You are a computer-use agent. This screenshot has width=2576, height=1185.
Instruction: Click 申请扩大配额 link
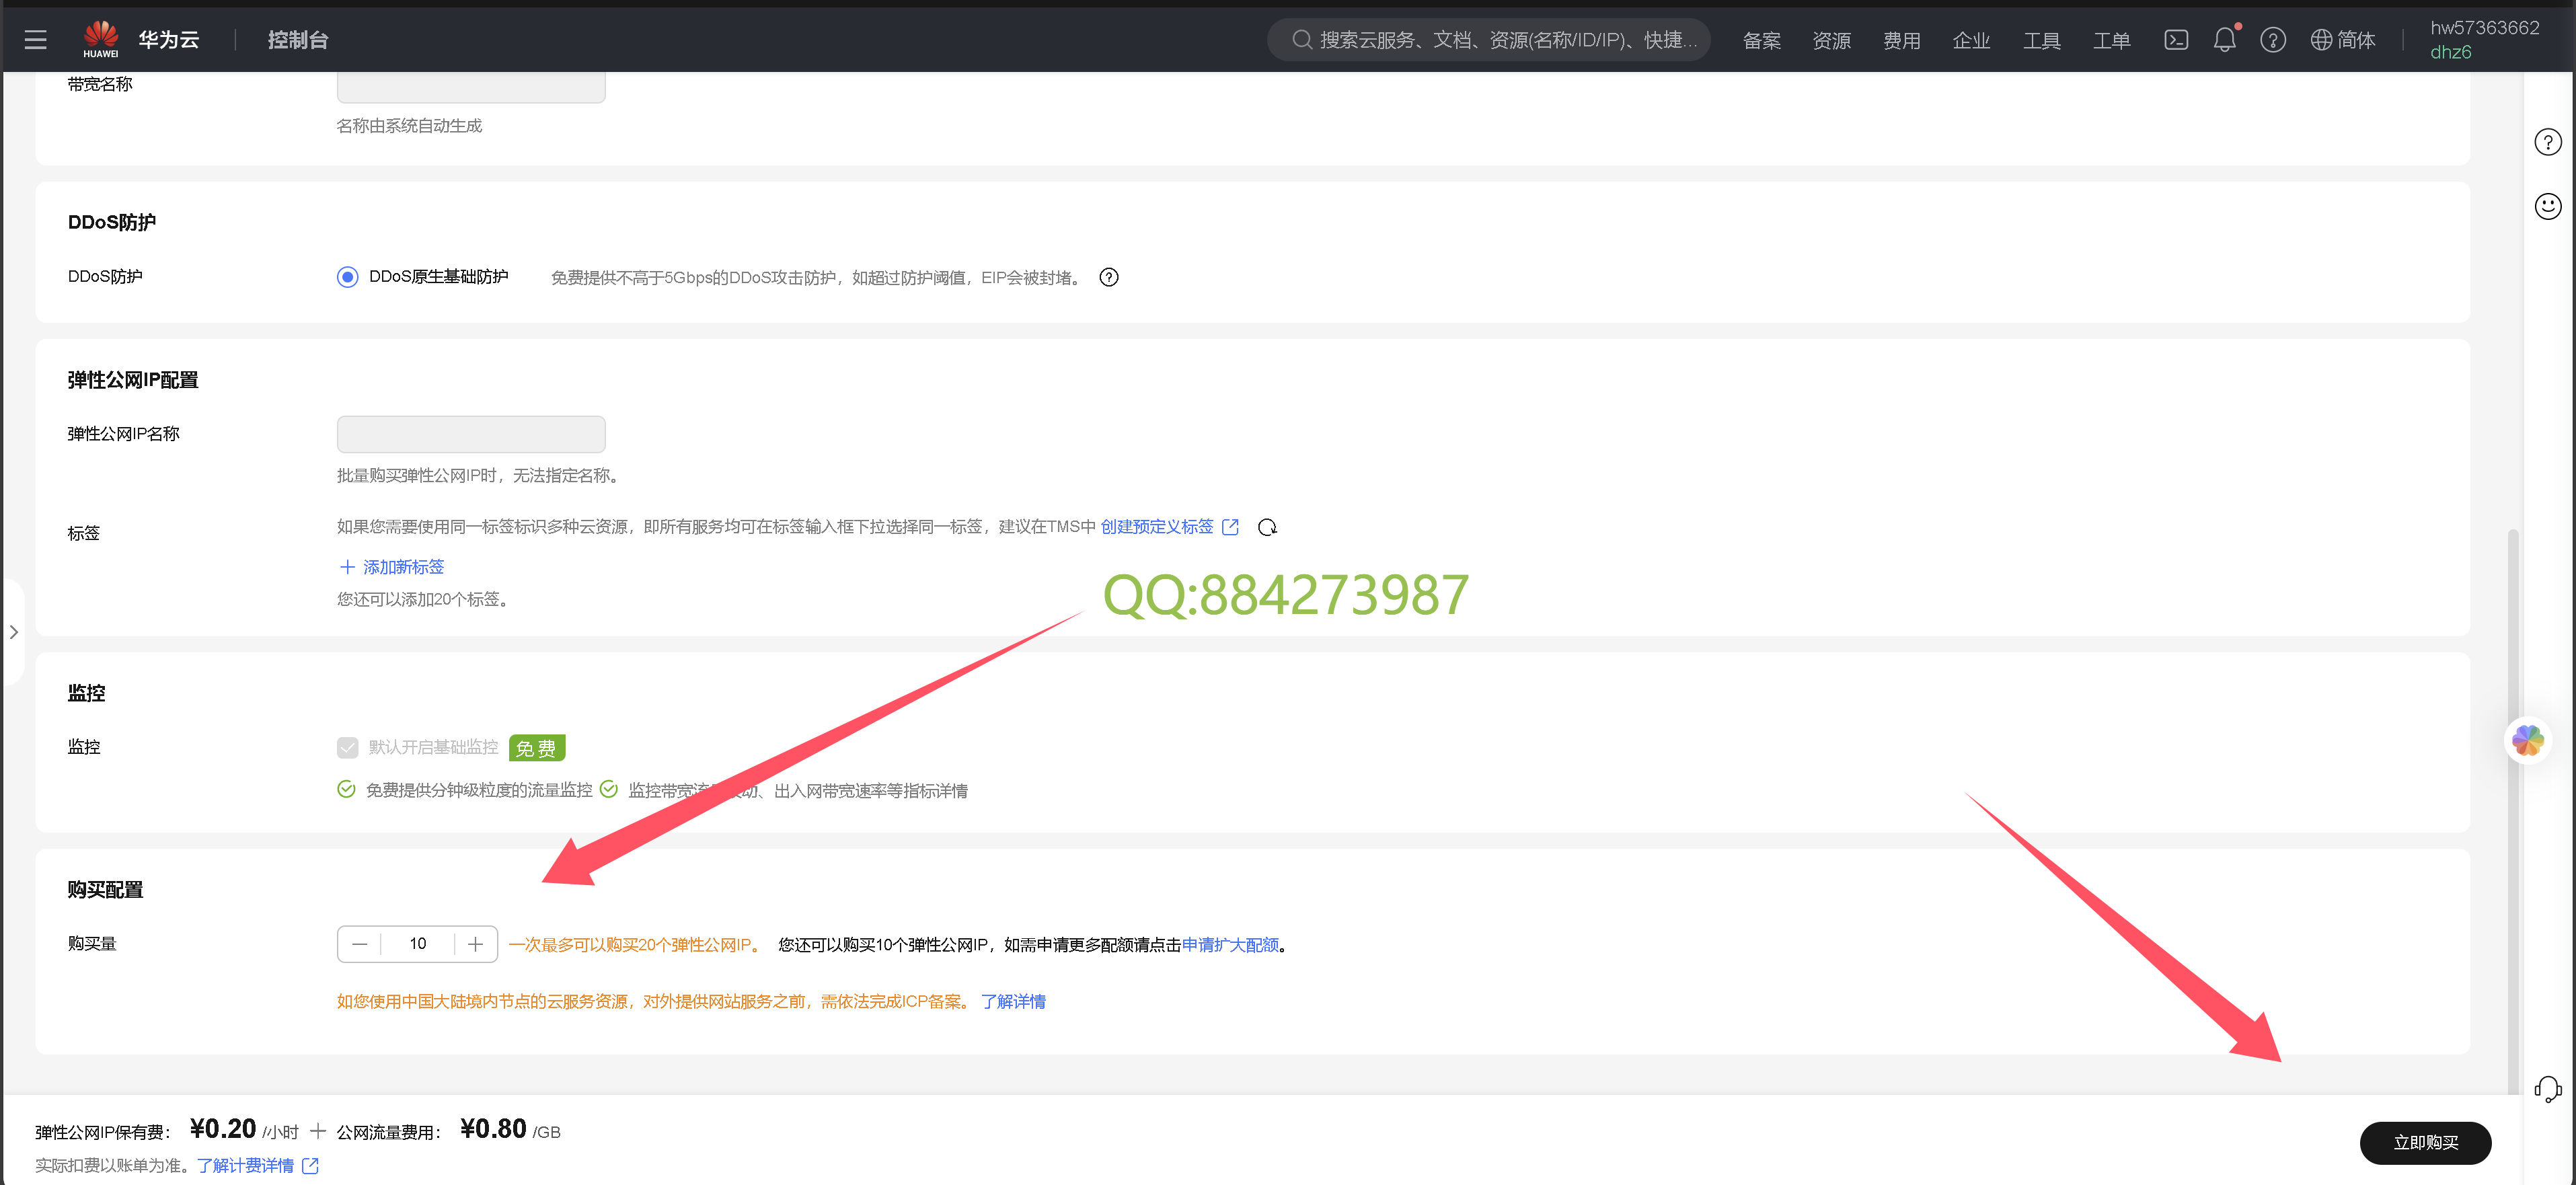tap(1230, 944)
